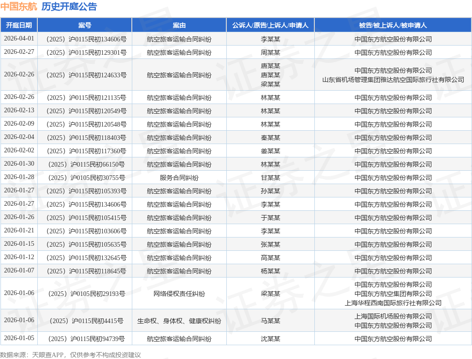Click case number 沪0115民初105635号
This screenshot has height=359, width=472.
click(x=86, y=245)
